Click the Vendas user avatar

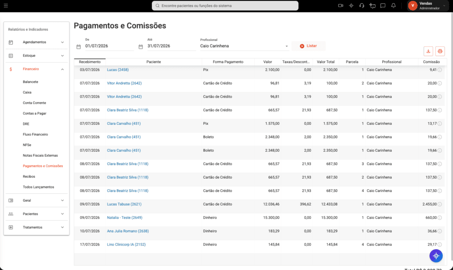[413, 5]
